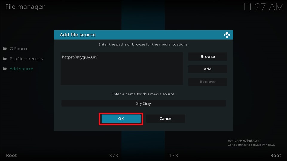Viewport: 287px width, 161px height.
Task: Open the G Source folder
Action: pos(19,49)
